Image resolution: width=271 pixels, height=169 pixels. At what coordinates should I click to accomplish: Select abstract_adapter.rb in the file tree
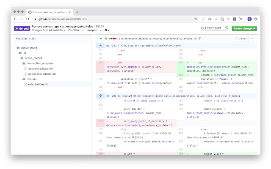[40, 68]
